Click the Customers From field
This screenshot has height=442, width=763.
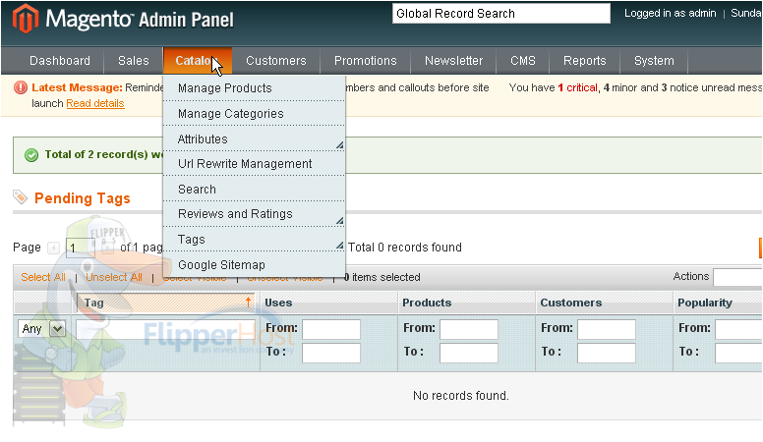click(607, 329)
